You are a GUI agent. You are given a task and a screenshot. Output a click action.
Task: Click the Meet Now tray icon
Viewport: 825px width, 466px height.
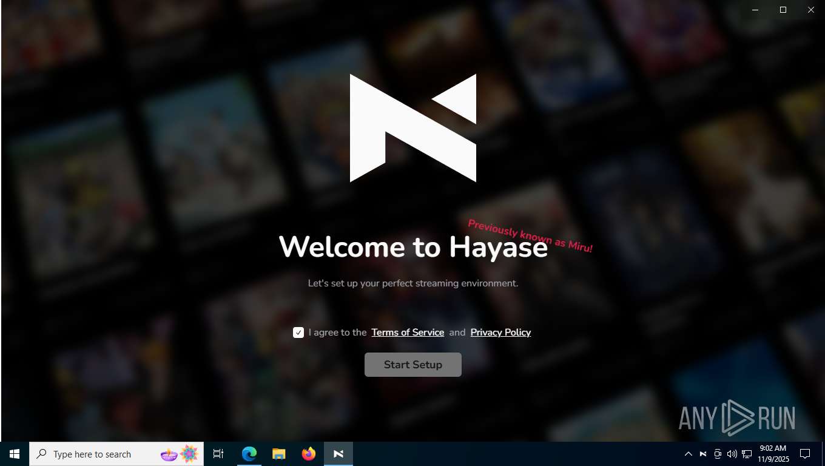[718, 454]
